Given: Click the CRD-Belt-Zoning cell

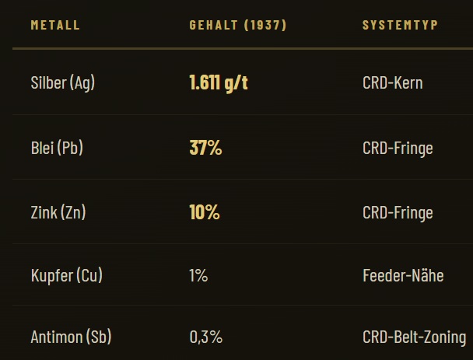Looking at the screenshot, I should pyautogui.click(x=415, y=337).
